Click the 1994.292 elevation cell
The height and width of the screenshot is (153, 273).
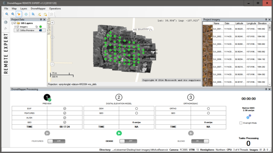click(262, 67)
